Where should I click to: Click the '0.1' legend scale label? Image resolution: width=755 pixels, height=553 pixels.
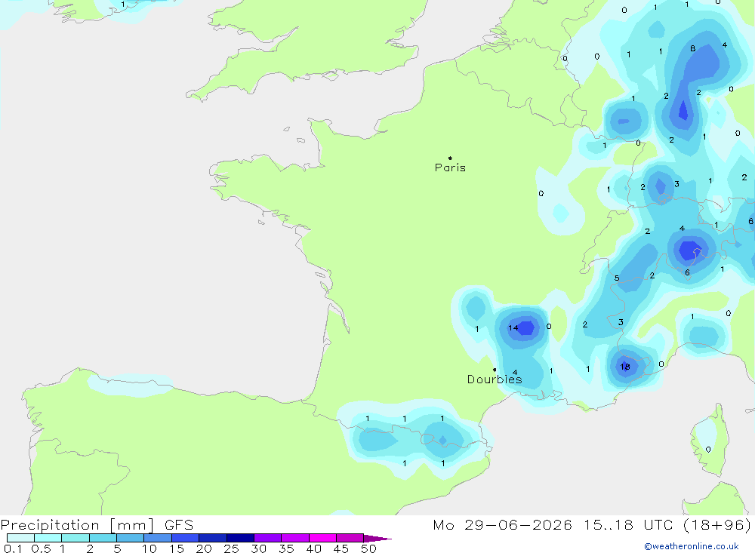(13, 548)
